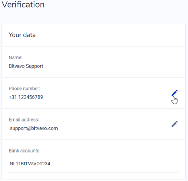Click the divider line below the bank account
The width and height of the screenshot is (188, 181).
(94, 172)
